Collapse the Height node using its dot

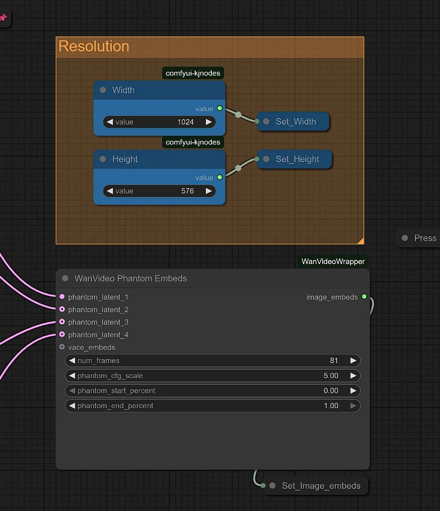pyautogui.click(x=103, y=159)
